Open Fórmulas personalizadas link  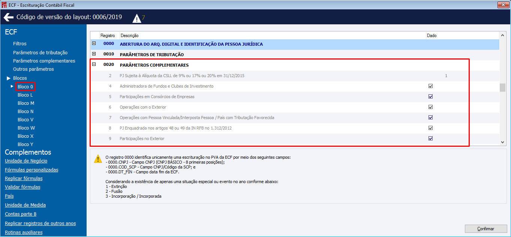tap(31, 170)
